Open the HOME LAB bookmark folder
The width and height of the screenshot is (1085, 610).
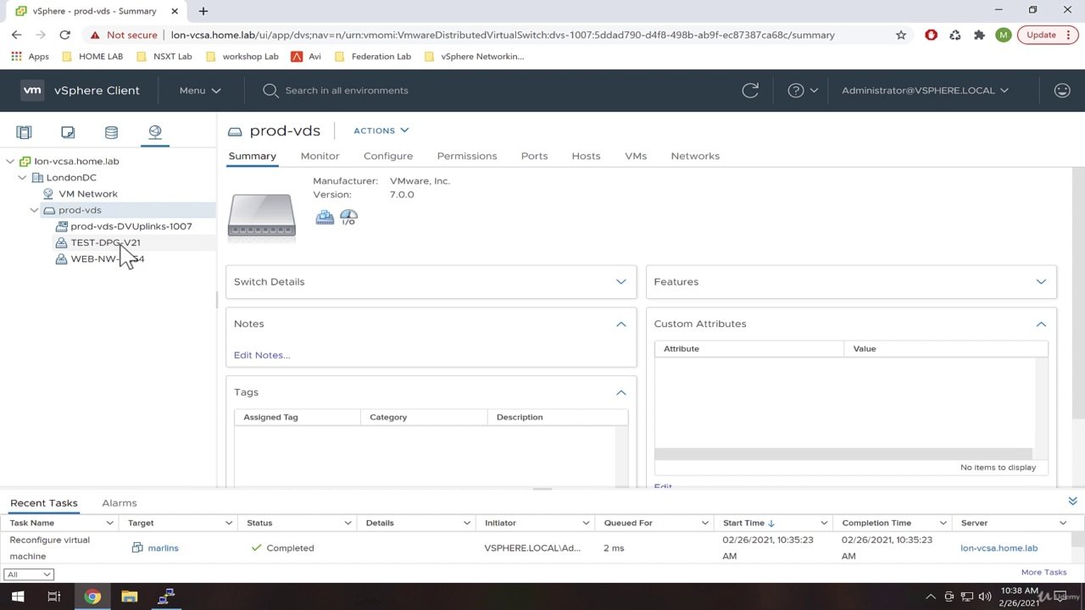tap(92, 56)
